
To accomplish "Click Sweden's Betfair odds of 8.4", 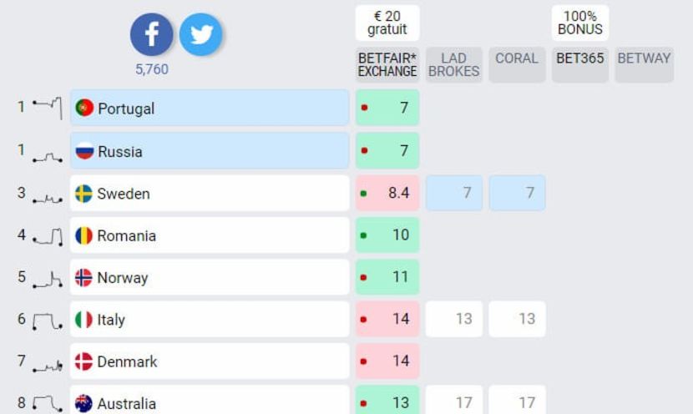I will tap(387, 194).
